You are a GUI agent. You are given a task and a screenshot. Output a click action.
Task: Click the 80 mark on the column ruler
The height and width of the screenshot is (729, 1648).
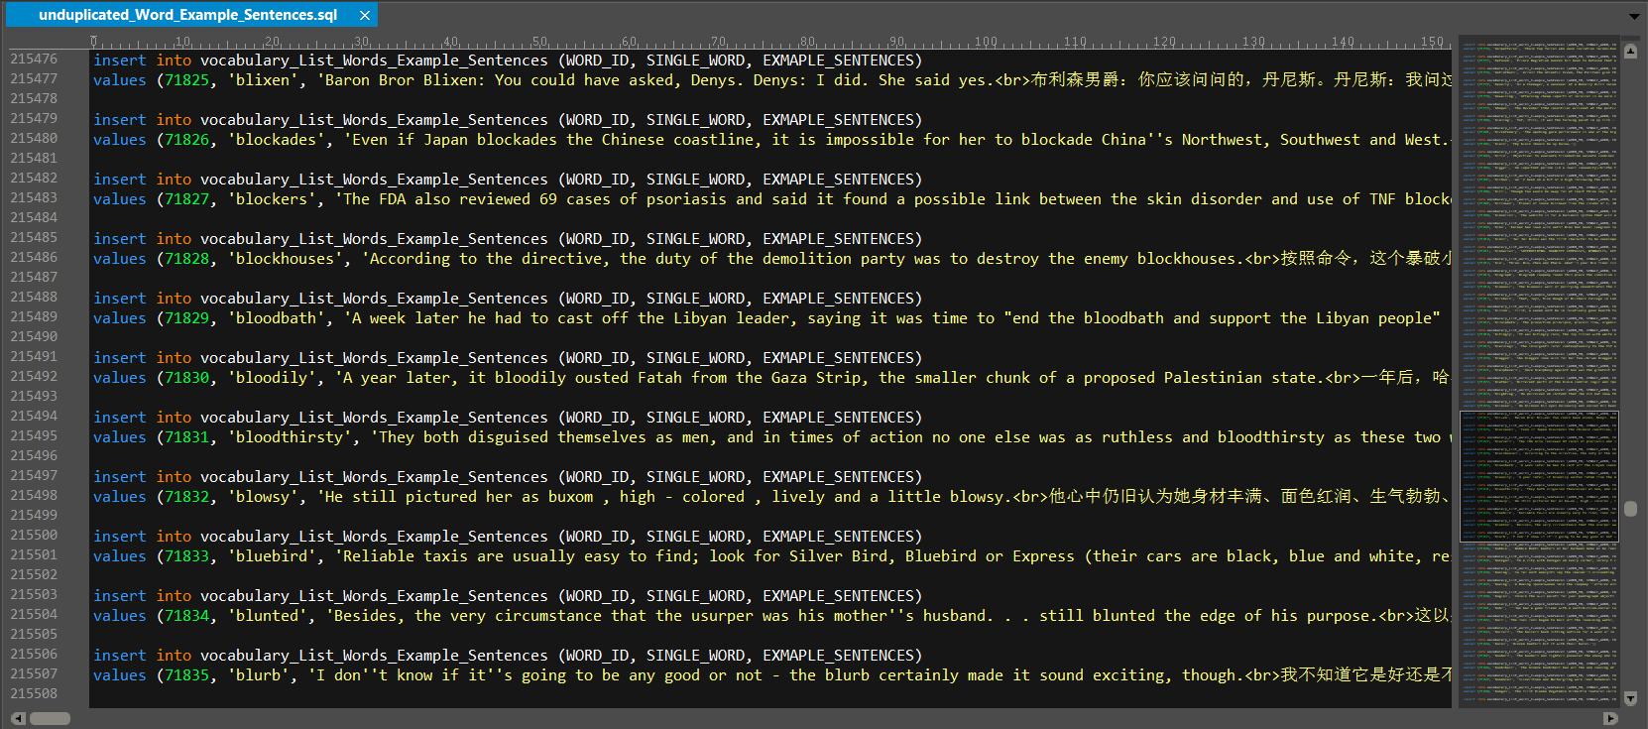click(807, 42)
